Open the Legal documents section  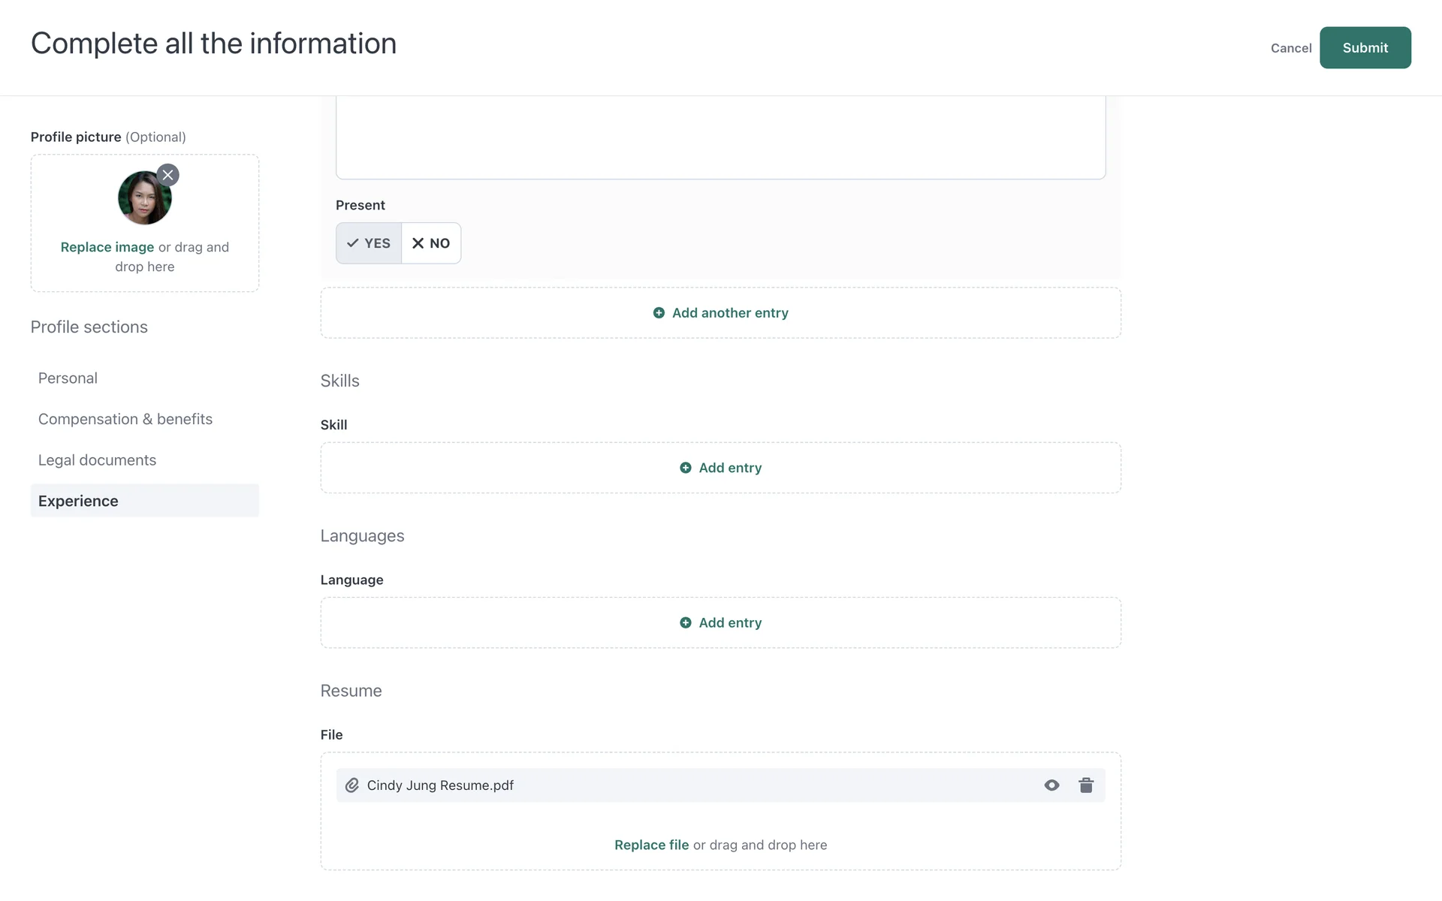point(97,460)
